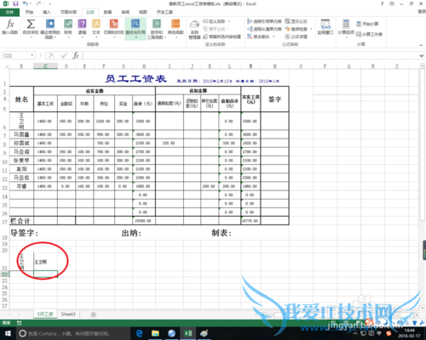Open Ribbon Display Options in the title bar

(392, 3)
